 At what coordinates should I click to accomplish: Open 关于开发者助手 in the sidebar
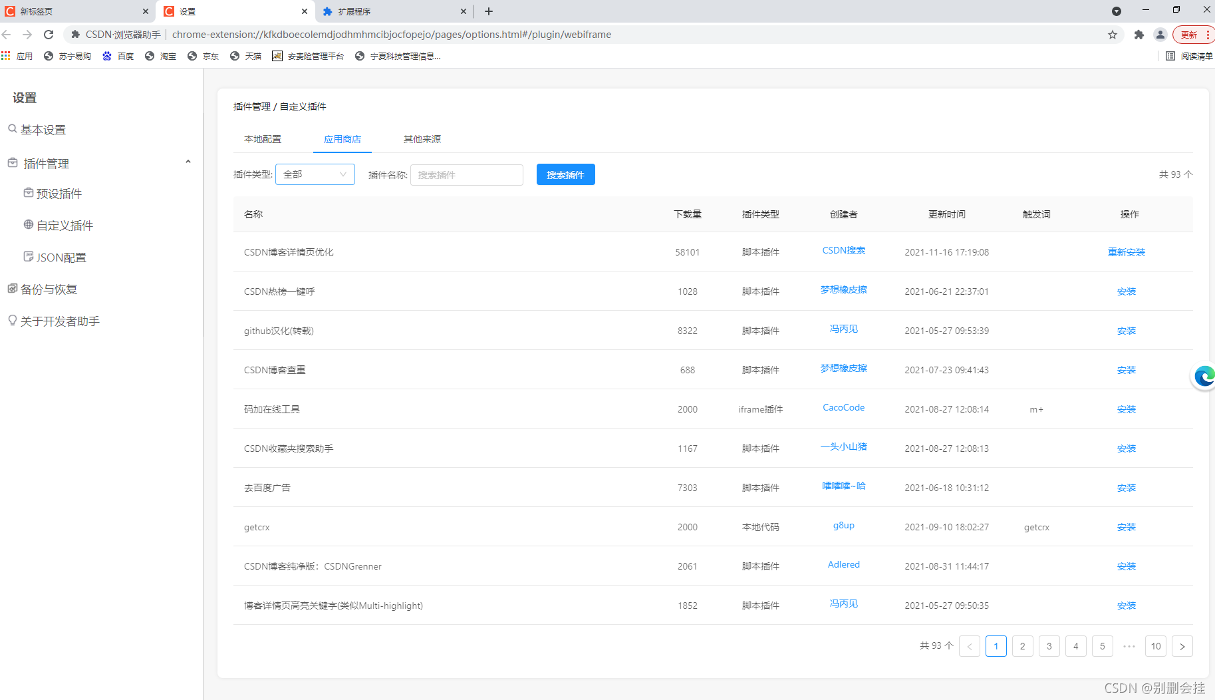53,321
